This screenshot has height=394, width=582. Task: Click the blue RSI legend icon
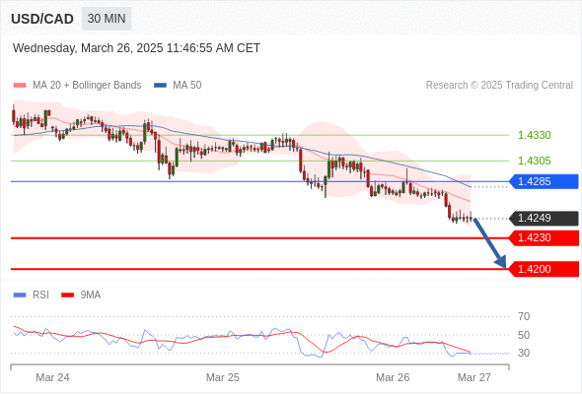coord(20,295)
